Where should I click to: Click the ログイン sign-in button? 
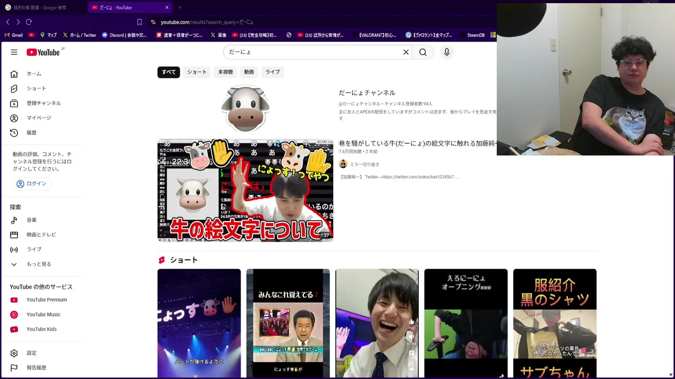pos(32,184)
